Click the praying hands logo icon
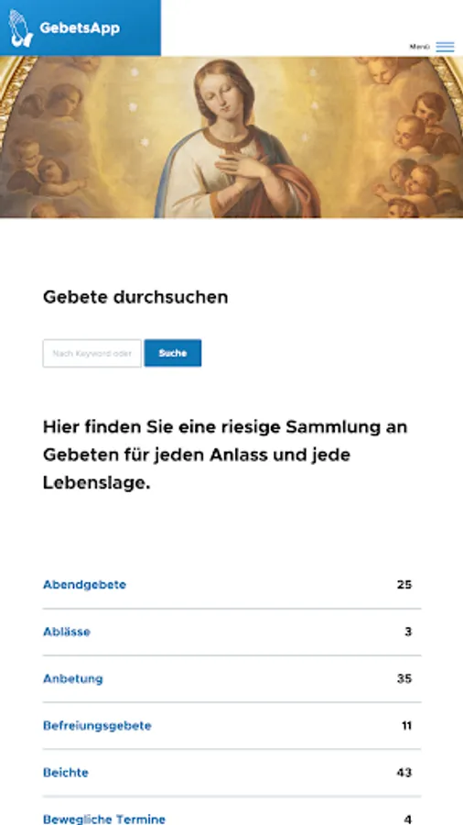The image size is (463, 825). tap(20, 27)
